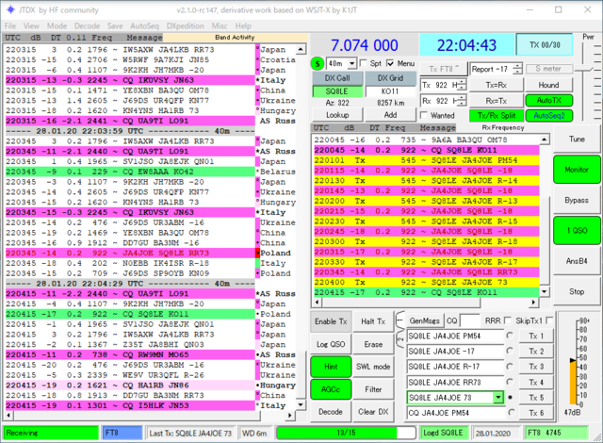Open the Mode menu
The width and height of the screenshot is (603, 443).
(x=57, y=25)
